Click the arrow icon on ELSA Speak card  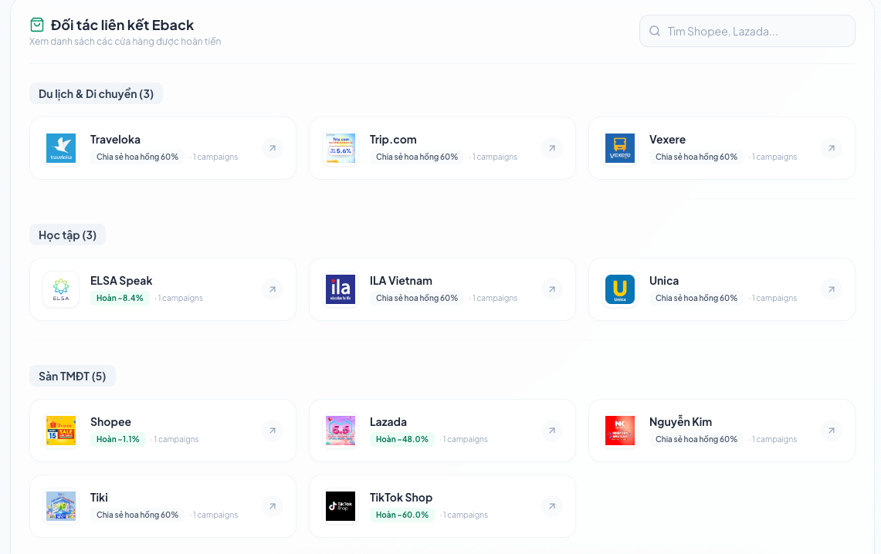(273, 289)
